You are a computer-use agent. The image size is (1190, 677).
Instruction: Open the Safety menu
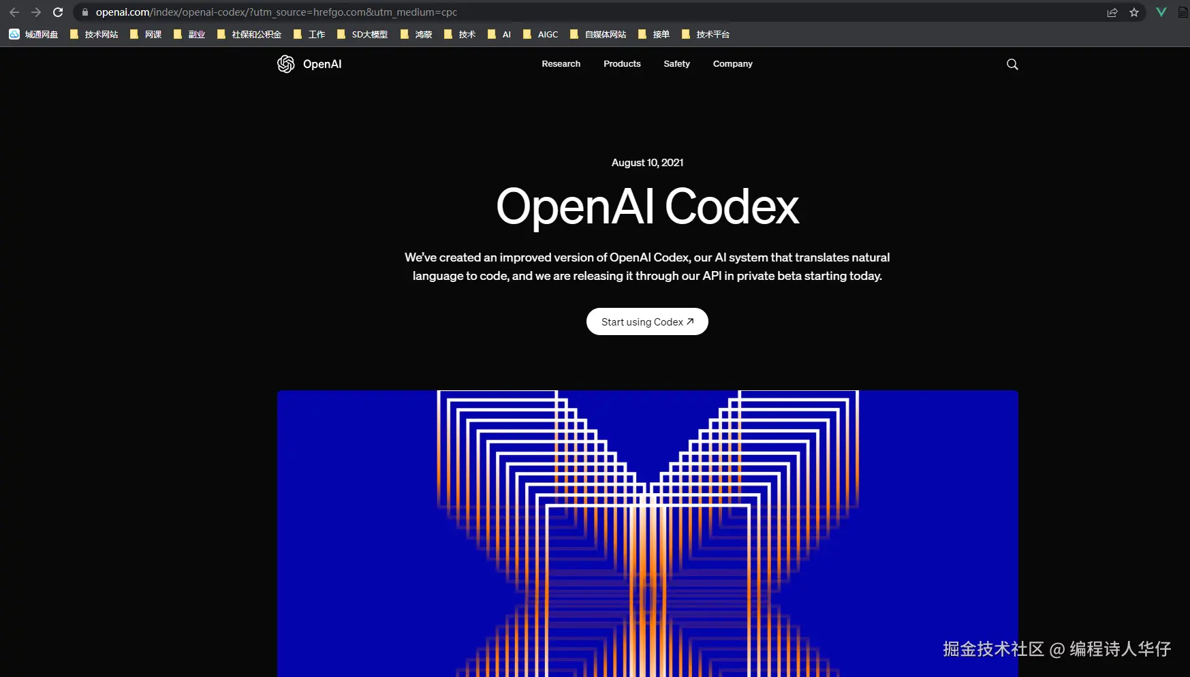676,64
